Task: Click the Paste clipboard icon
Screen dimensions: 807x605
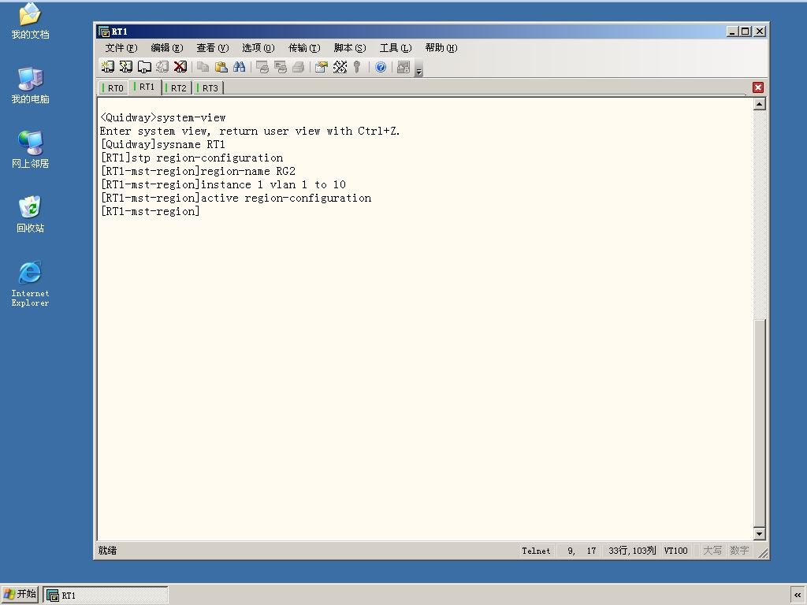Action: click(221, 67)
